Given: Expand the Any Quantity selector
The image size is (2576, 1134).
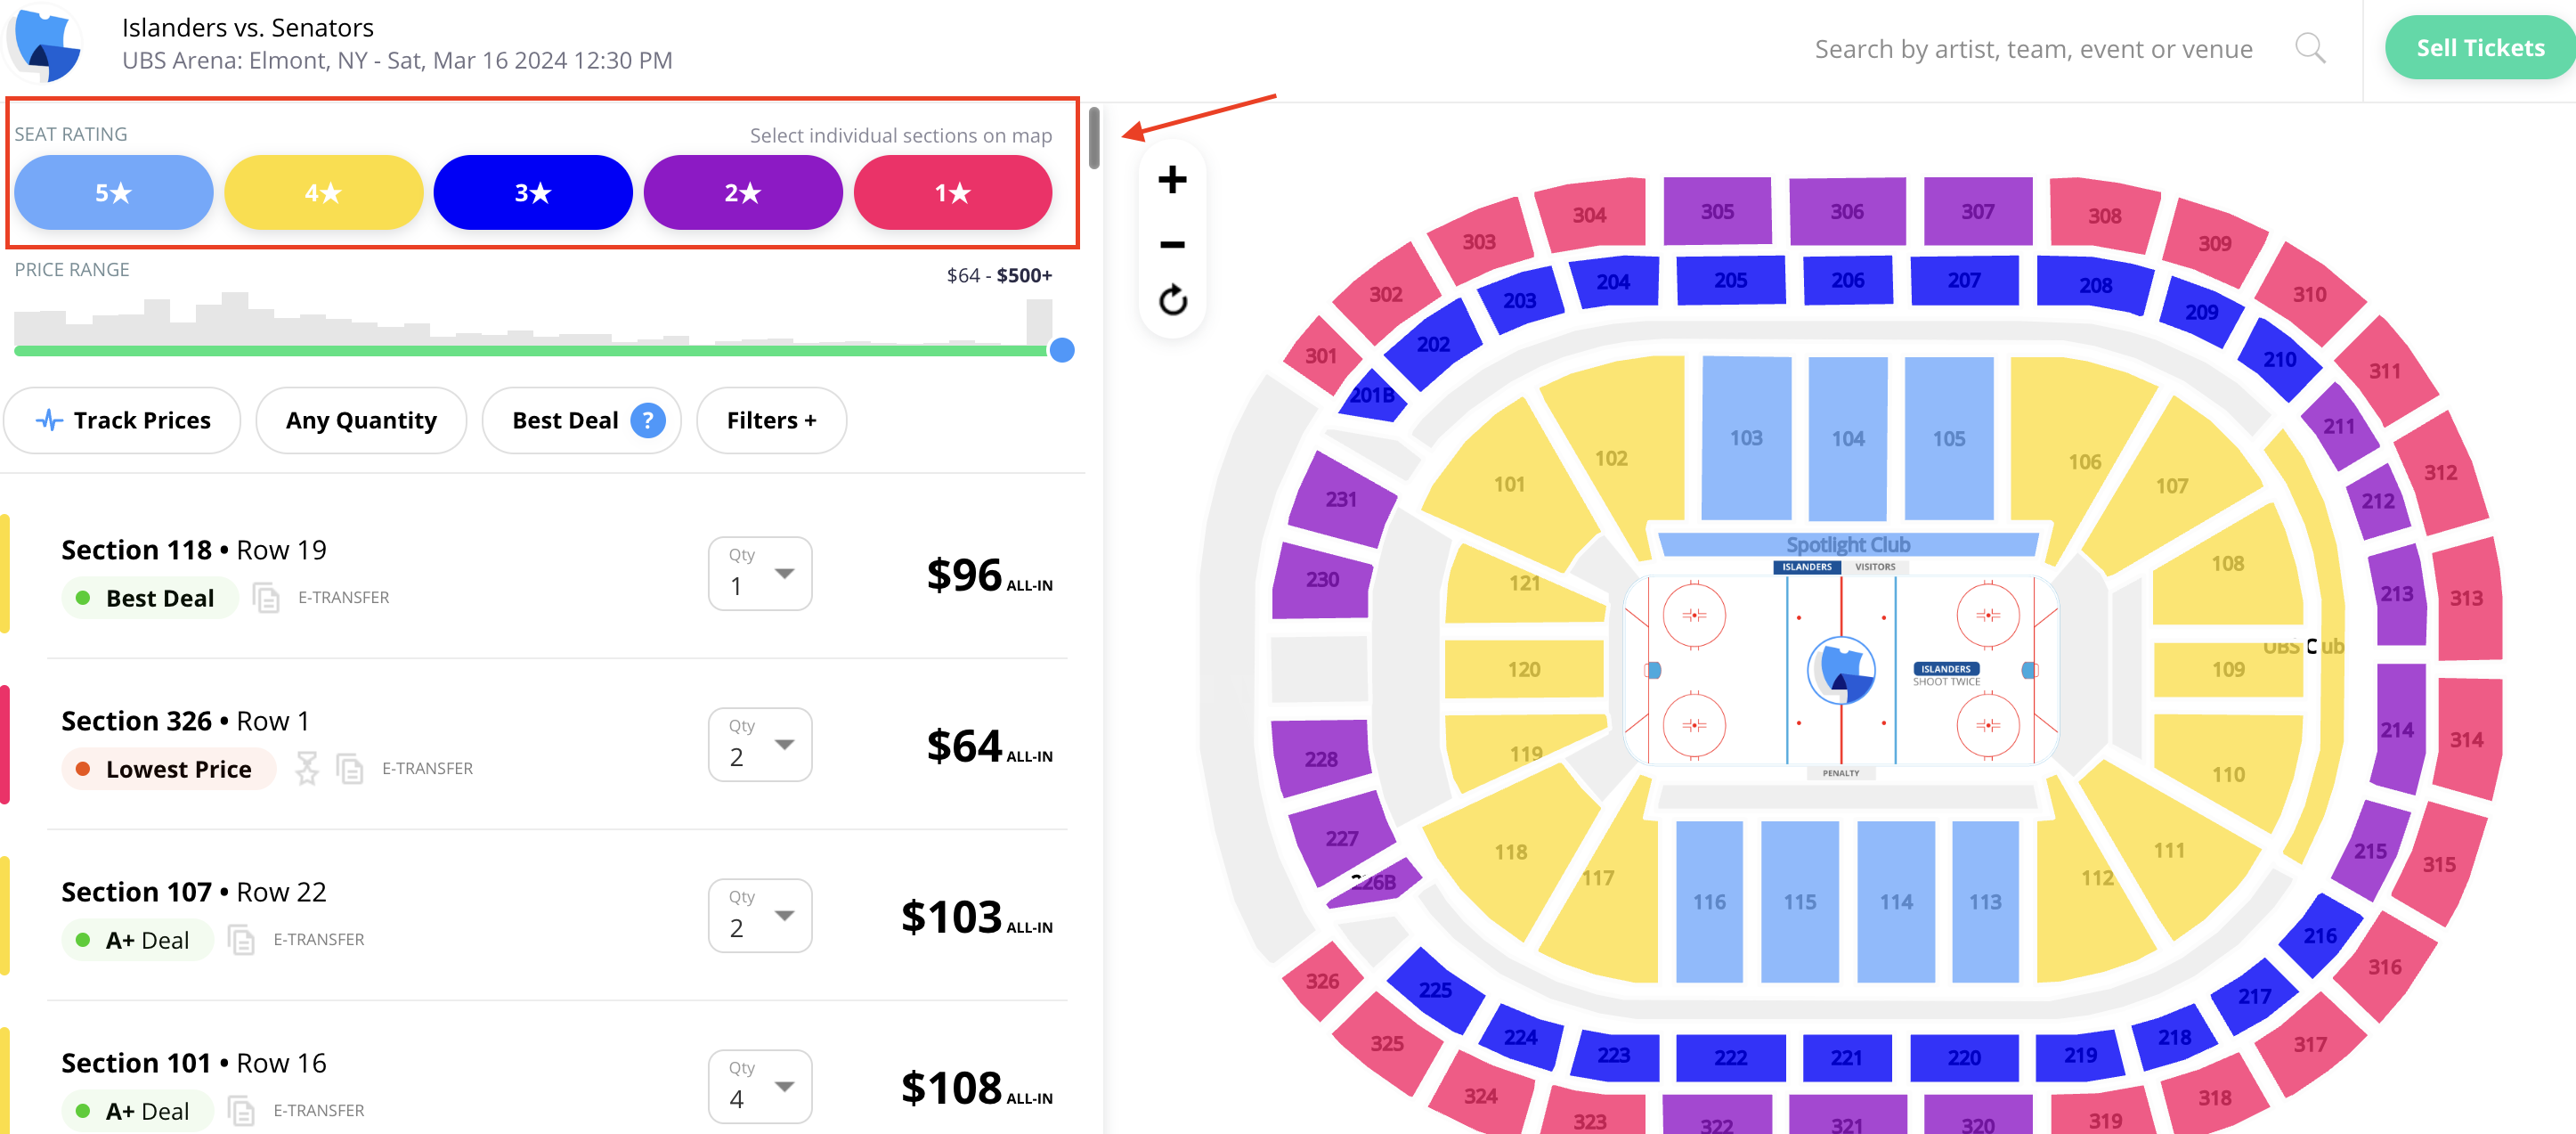Looking at the screenshot, I should tap(361, 420).
